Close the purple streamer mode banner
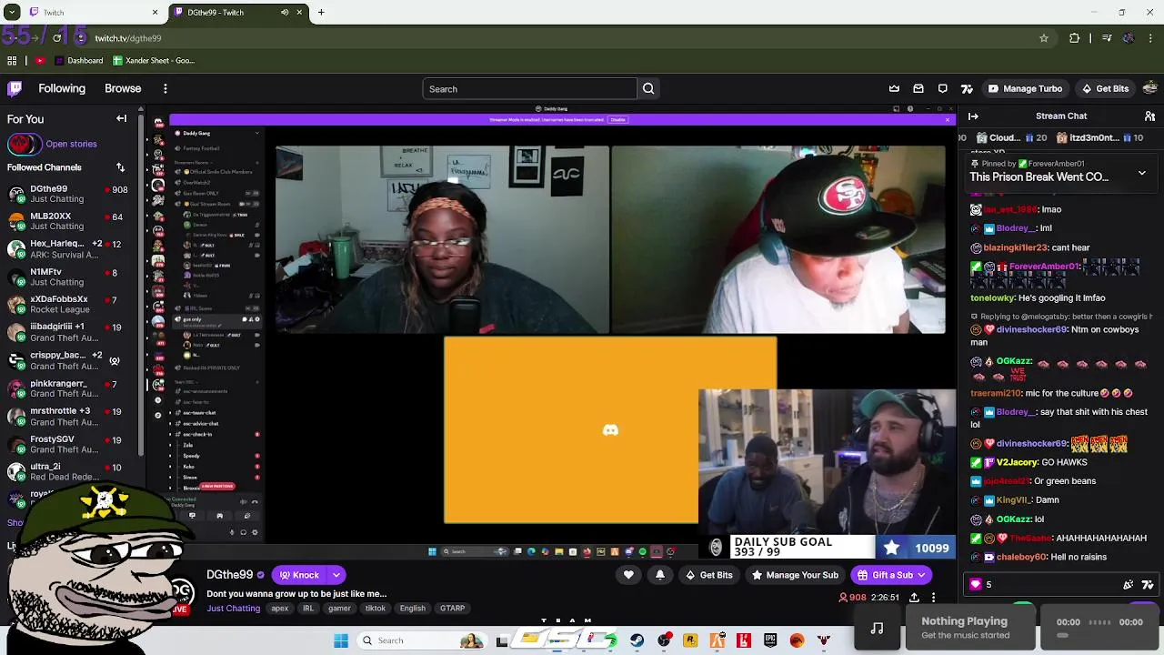The width and height of the screenshot is (1164, 655). point(947,120)
